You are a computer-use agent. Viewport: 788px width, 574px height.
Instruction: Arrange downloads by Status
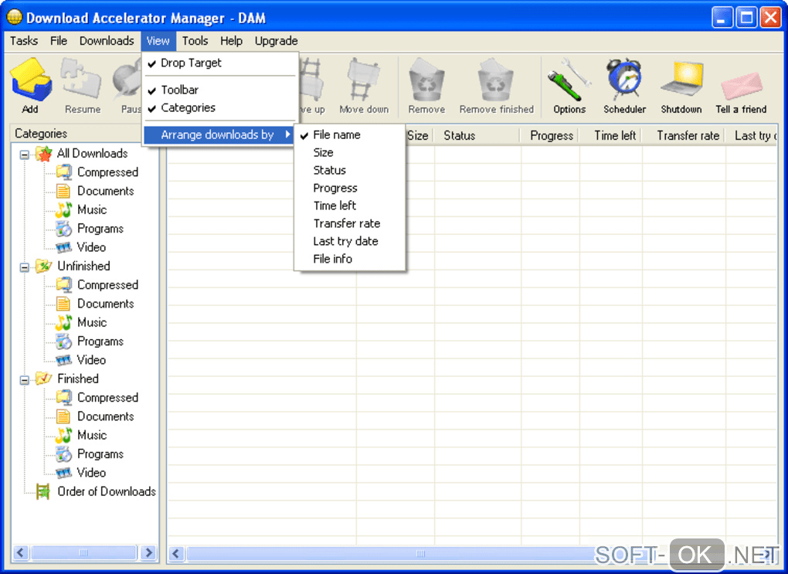click(350, 170)
